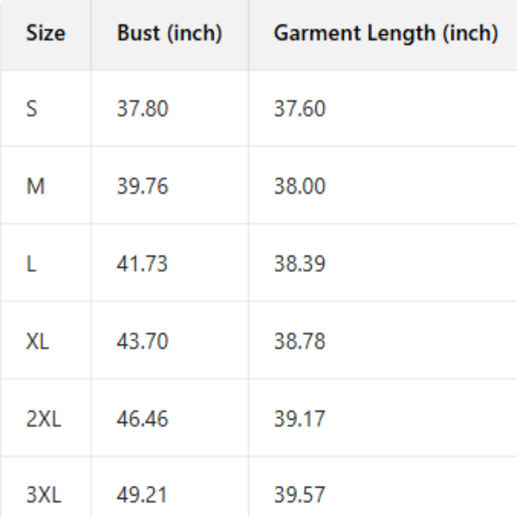Image resolution: width=517 pixels, height=517 pixels.
Task: Click bust value 39.76
Action: (143, 186)
